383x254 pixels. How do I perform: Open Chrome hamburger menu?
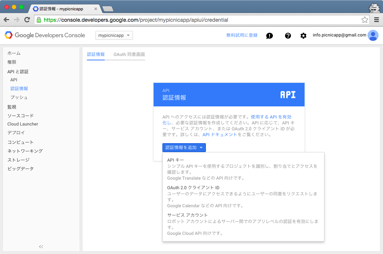pyautogui.click(x=377, y=20)
